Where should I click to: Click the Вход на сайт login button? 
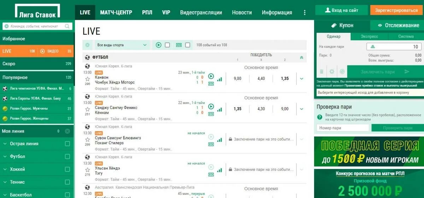341,10
